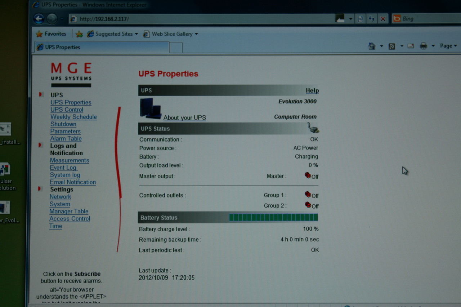The height and width of the screenshot is (307, 461).
Task: Open the System log link
Action: (65, 175)
